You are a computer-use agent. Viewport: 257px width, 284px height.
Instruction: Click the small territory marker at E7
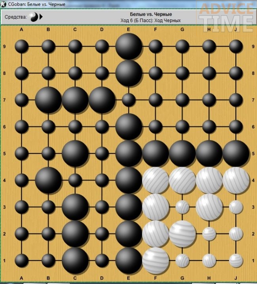(128, 100)
